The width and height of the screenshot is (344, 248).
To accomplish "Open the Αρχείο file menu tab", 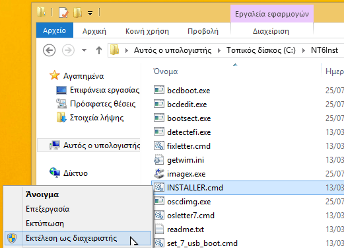I will pos(55,30).
